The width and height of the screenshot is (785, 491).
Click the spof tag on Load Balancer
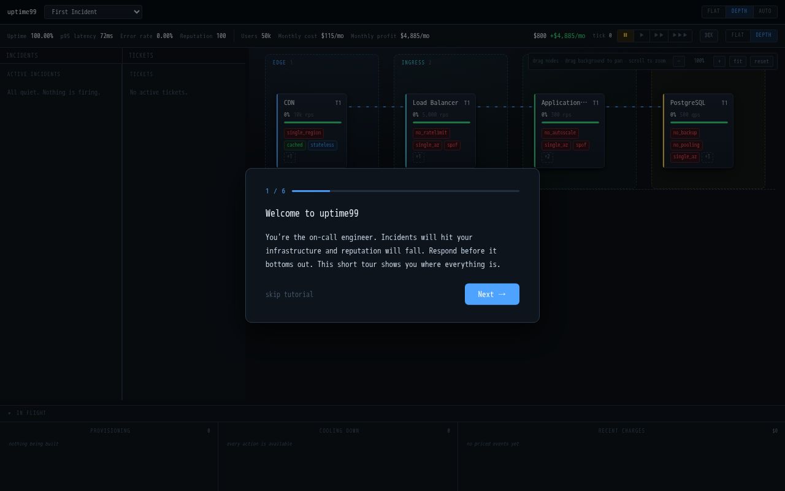point(452,145)
